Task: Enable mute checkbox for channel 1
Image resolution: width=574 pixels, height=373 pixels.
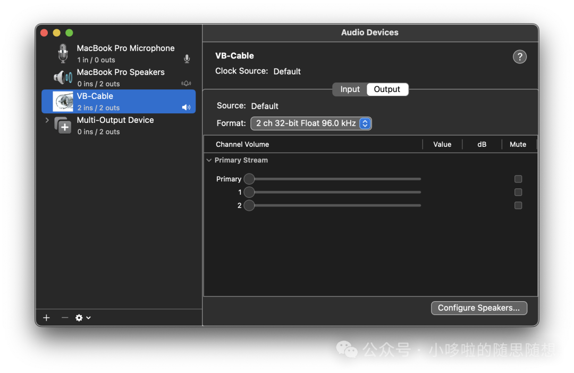Action: coord(518,193)
